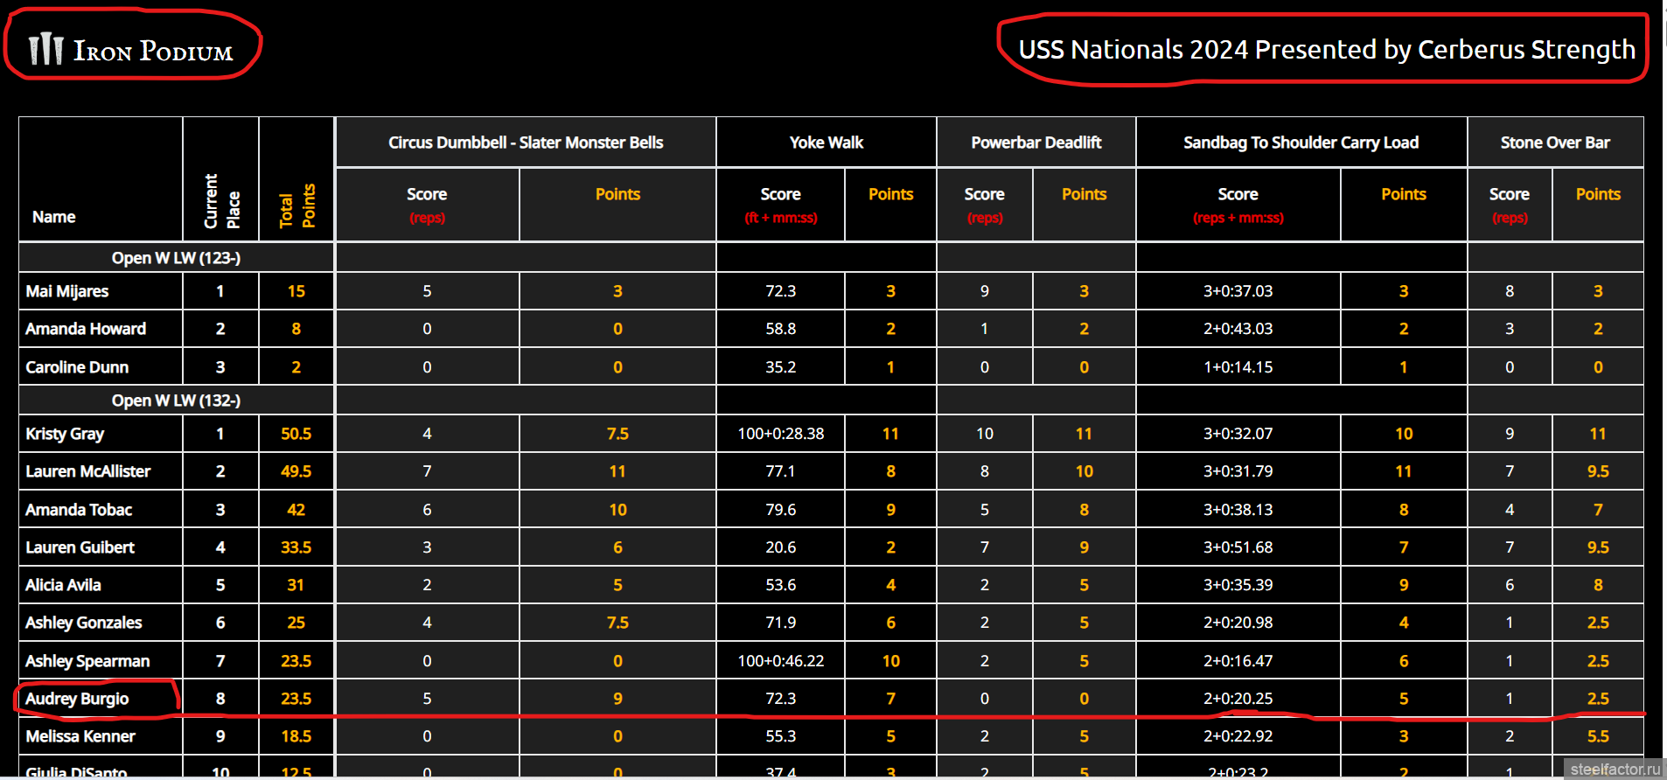Click the Current Place column header

point(220,201)
